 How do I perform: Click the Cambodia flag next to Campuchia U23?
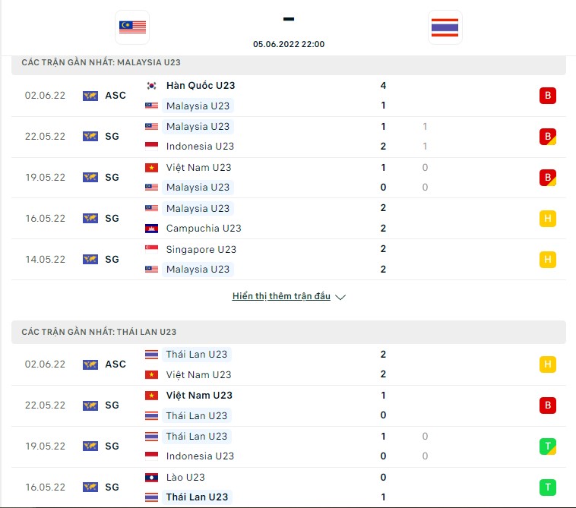[151, 229]
